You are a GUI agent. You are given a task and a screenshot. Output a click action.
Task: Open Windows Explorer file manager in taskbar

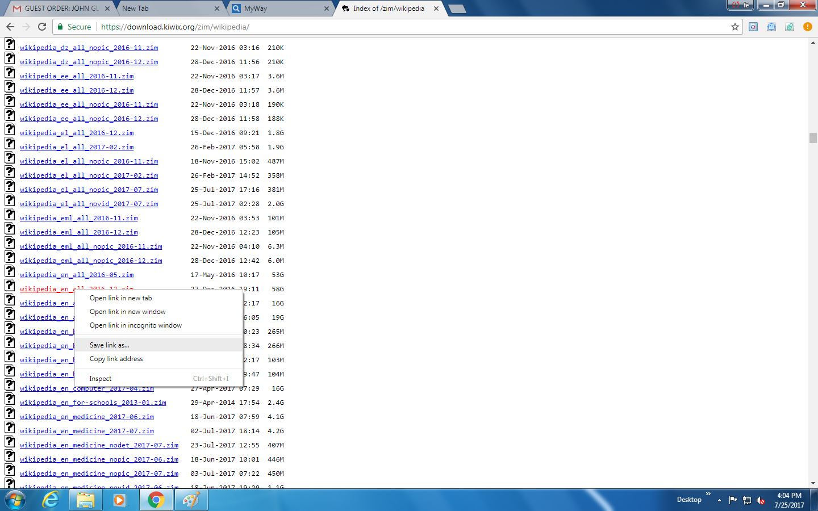pos(86,500)
